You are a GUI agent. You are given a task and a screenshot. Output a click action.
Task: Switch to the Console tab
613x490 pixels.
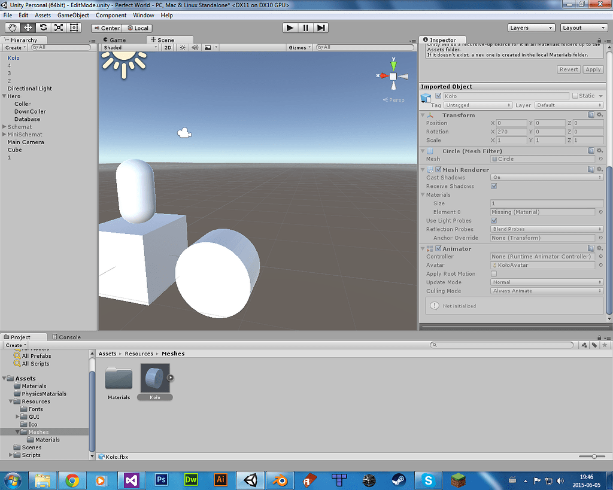(x=66, y=337)
